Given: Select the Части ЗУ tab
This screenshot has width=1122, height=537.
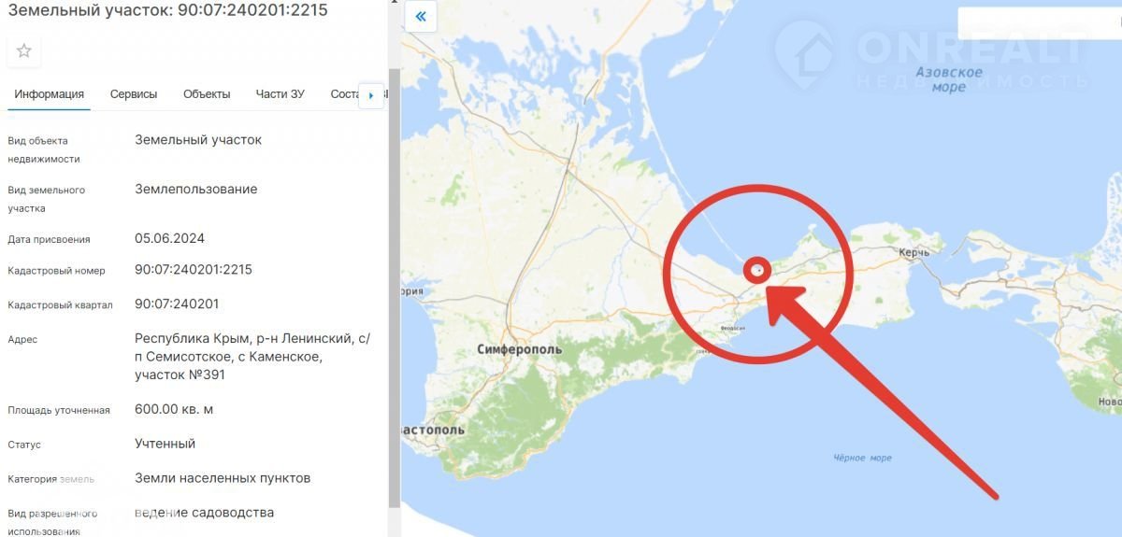Looking at the screenshot, I should pos(280,94).
